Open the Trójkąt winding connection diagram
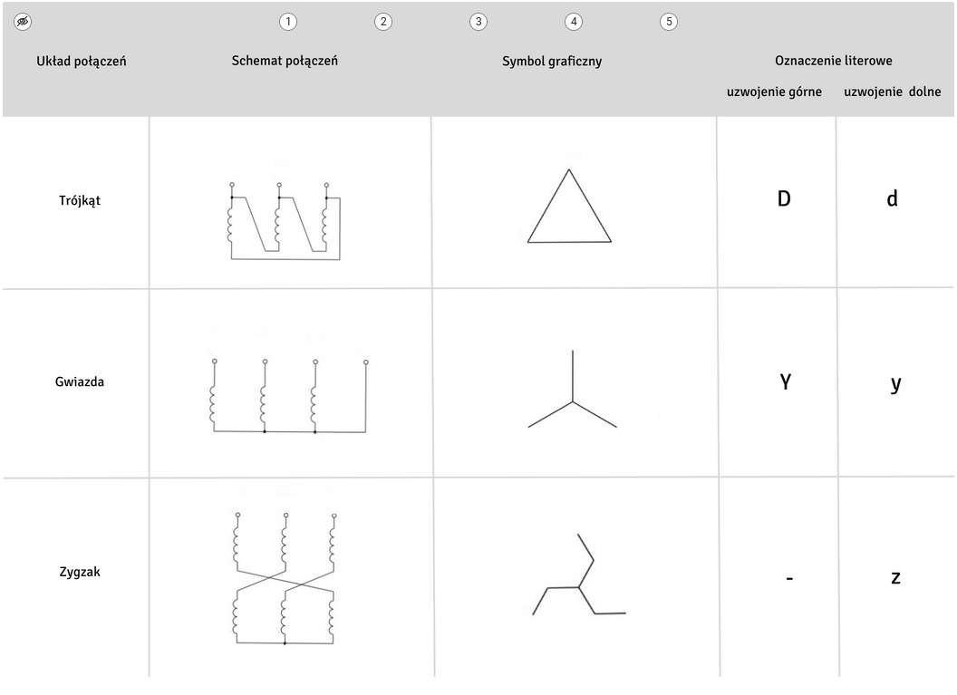 (285, 221)
